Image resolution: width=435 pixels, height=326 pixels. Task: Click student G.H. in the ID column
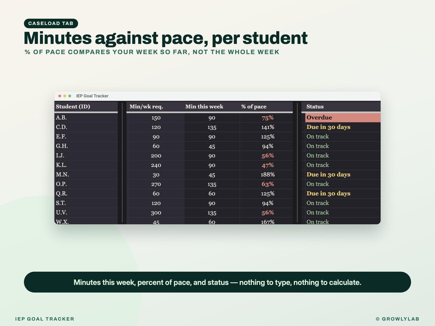[x=86, y=146]
